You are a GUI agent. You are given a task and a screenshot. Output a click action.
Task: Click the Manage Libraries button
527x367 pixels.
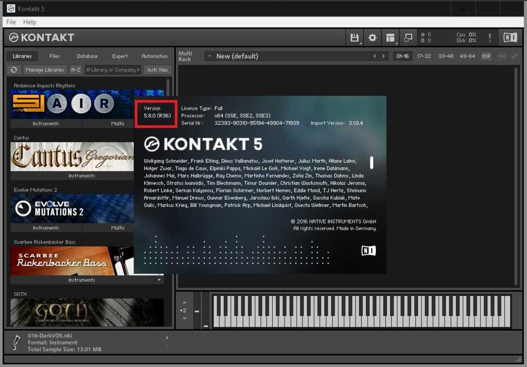point(45,70)
